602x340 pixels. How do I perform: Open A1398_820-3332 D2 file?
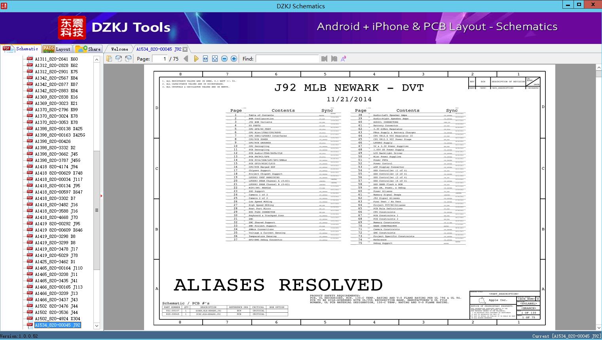pyautogui.click(x=55, y=148)
